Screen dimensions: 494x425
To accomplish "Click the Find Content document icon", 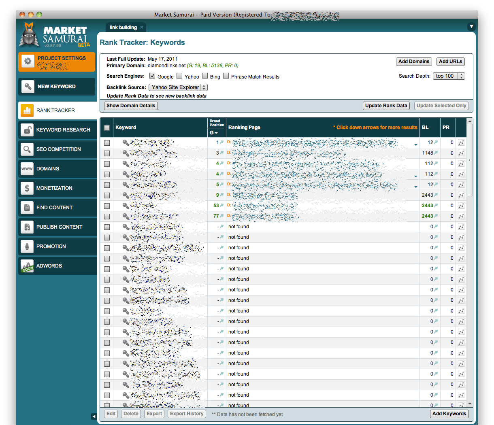I will 27,208.
